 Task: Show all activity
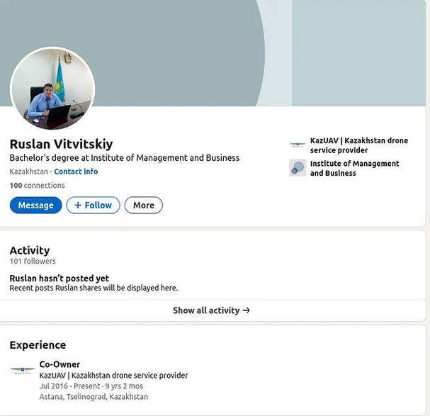click(211, 310)
